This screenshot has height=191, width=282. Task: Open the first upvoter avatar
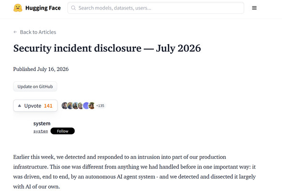[x=65, y=106]
